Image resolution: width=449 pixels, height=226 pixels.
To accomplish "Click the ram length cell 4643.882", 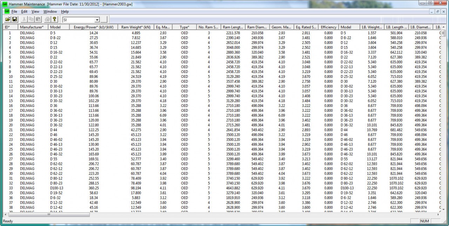I will tap(233, 188).
